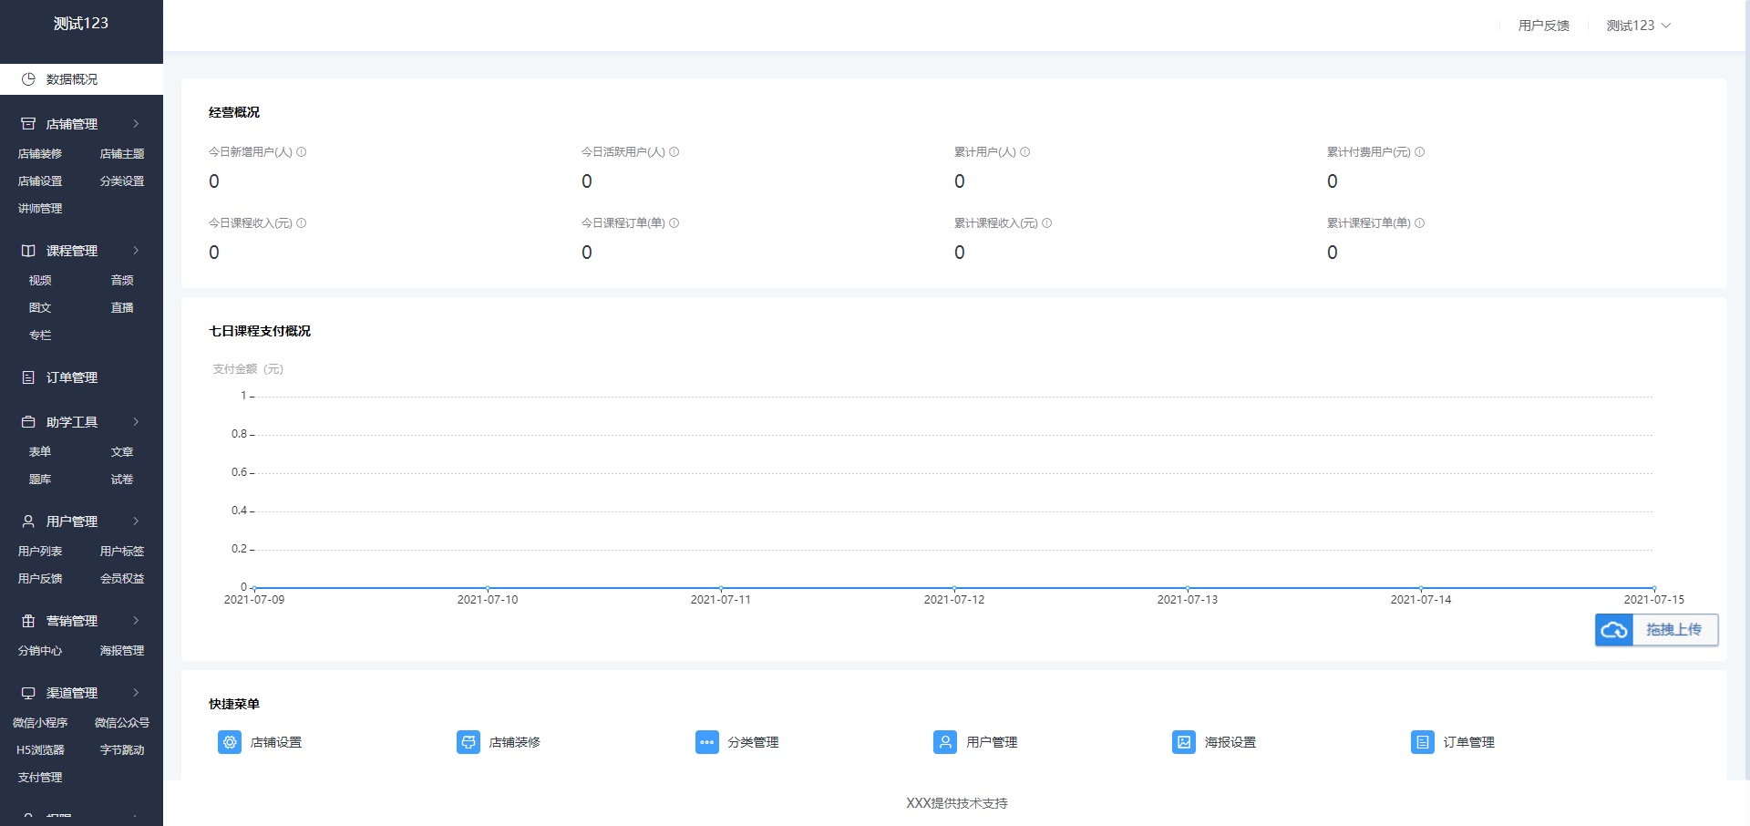Screen dimensions: 1750x826
Task: Click info icon beside 累计付费用户(元)
Action: [1420, 152]
